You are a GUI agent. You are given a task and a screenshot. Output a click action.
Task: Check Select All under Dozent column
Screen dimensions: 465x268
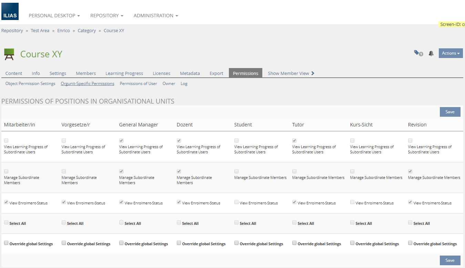(x=179, y=223)
